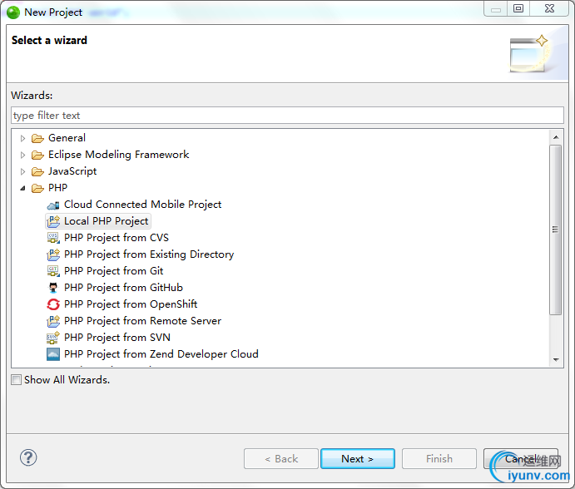Image resolution: width=575 pixels, height=489 pixels.
Task: Click the Existing Directory project icon
Action: 53,254
